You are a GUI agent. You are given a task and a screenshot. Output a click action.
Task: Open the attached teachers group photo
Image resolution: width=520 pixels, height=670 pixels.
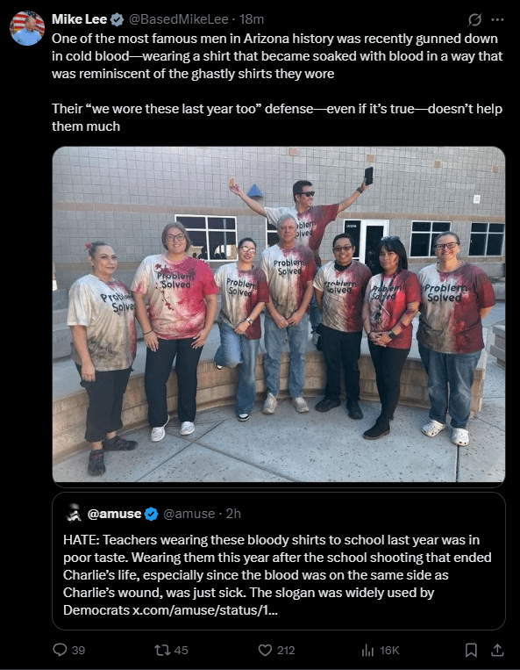pyautogui.click(x=279, y=314)
